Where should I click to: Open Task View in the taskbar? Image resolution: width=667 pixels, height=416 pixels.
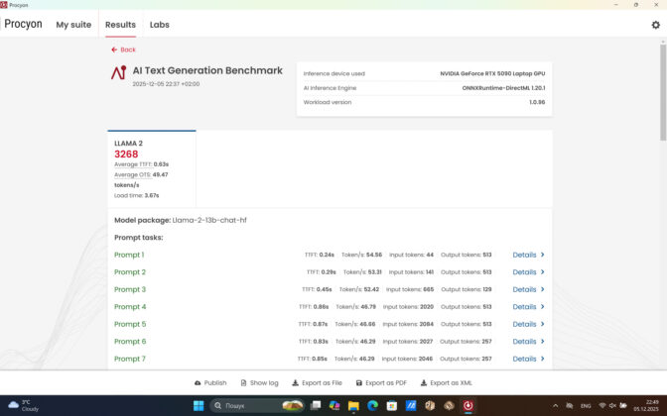tap(316, 405)
